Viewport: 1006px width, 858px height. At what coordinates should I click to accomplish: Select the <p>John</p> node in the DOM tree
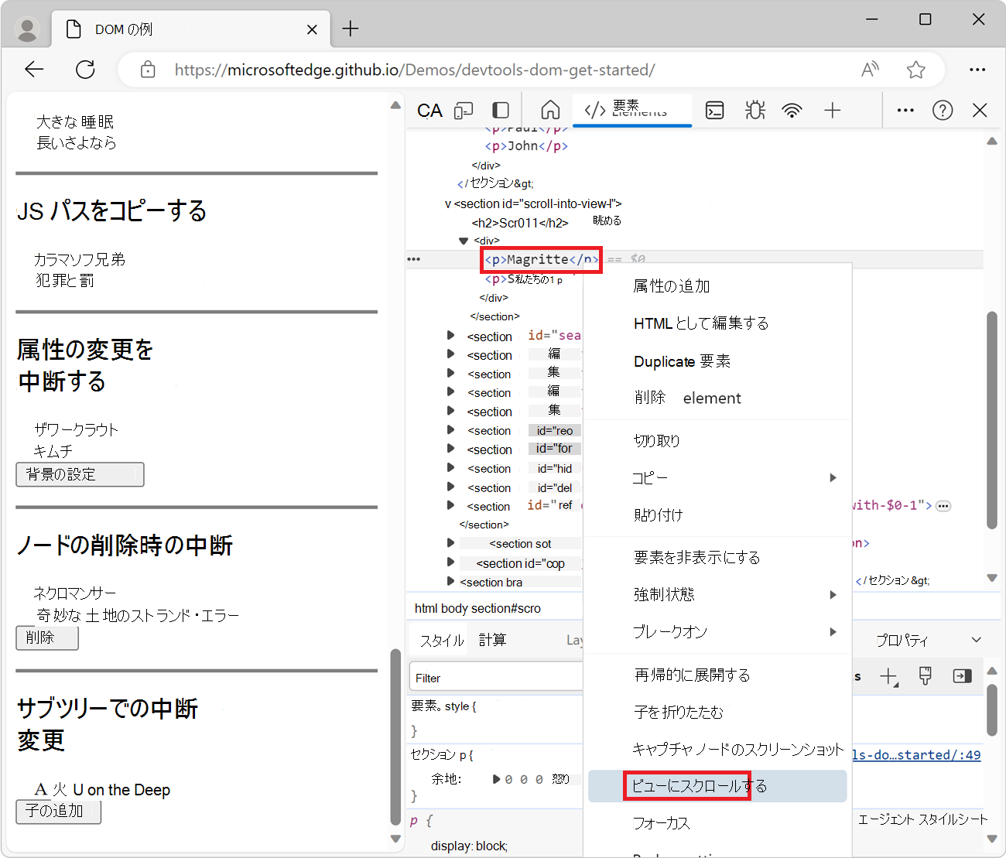[x=526, y=146]
